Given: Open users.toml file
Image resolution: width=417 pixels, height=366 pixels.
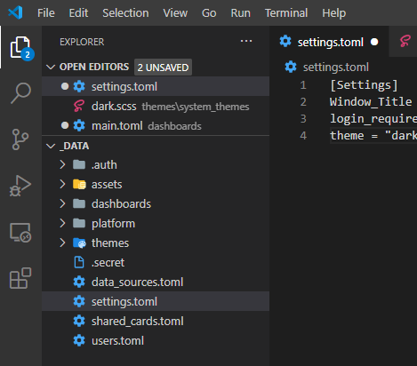Looking at the screenshot, I should tap(156, 340).
